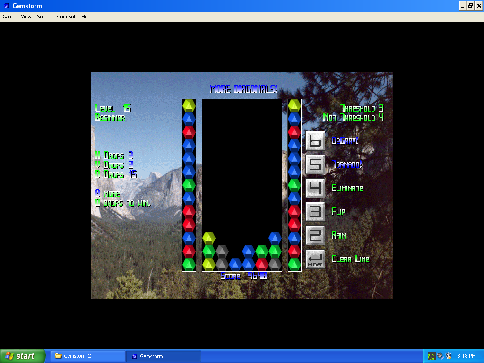Use the number 4 Eliminate button

(315, 188)
